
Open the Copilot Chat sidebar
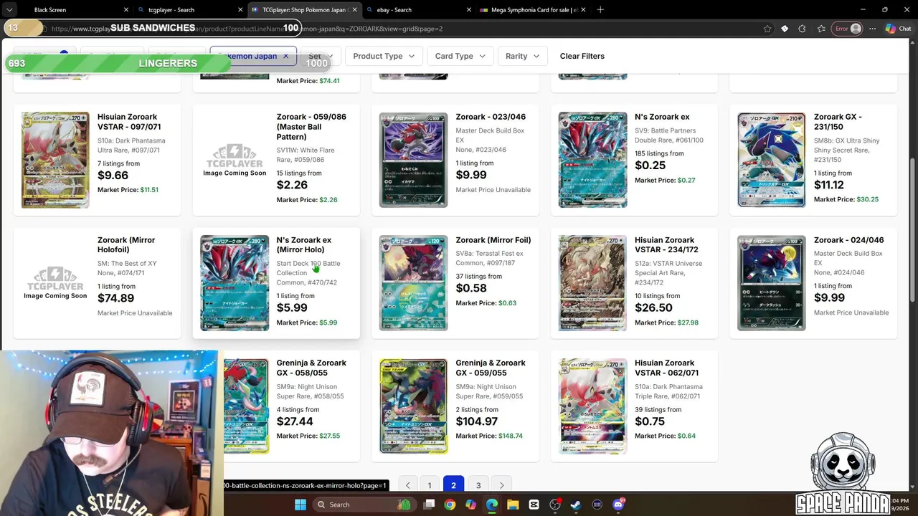[x=900, y=29]
